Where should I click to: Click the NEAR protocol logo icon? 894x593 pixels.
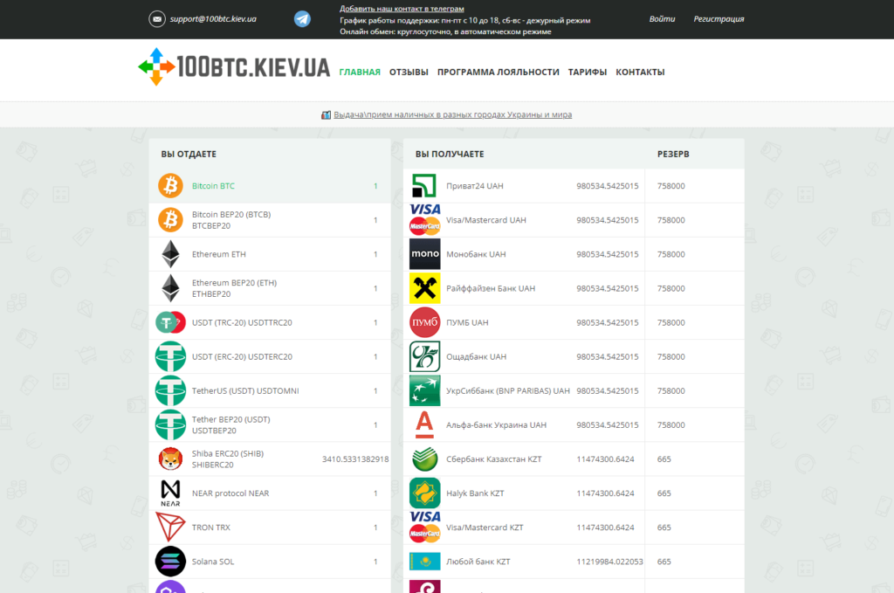[170, 493]
